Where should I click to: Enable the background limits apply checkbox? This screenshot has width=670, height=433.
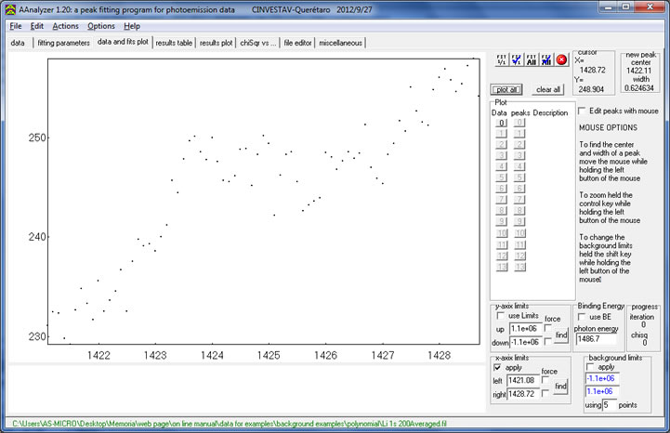(x=589, y=367)
